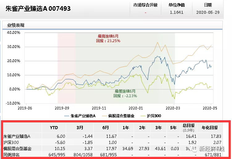The height and width of the screenshot is (159, 232).
Task: Click the 30.00% y-axis label
Action: [14, 47]
